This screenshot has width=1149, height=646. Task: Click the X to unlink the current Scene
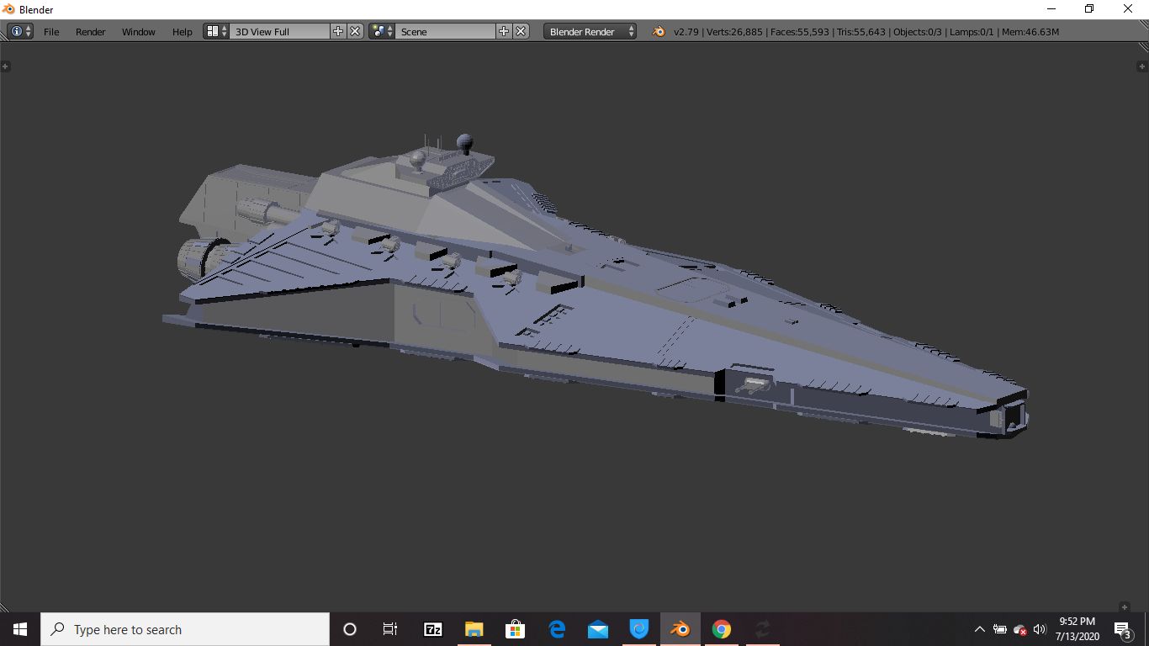coord(521,31)
